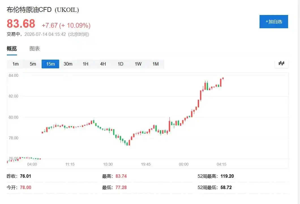The height and width of the screenshot is (204, 300).
Task: Click the 84.00 y-axis label
Action: (13, 75)
